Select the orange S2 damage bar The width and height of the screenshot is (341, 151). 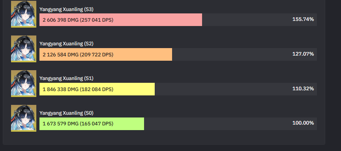coord(106,54)
